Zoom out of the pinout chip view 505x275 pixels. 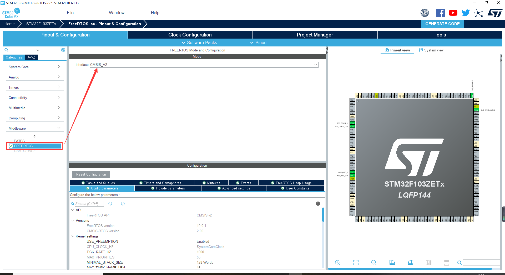(374, 262)
